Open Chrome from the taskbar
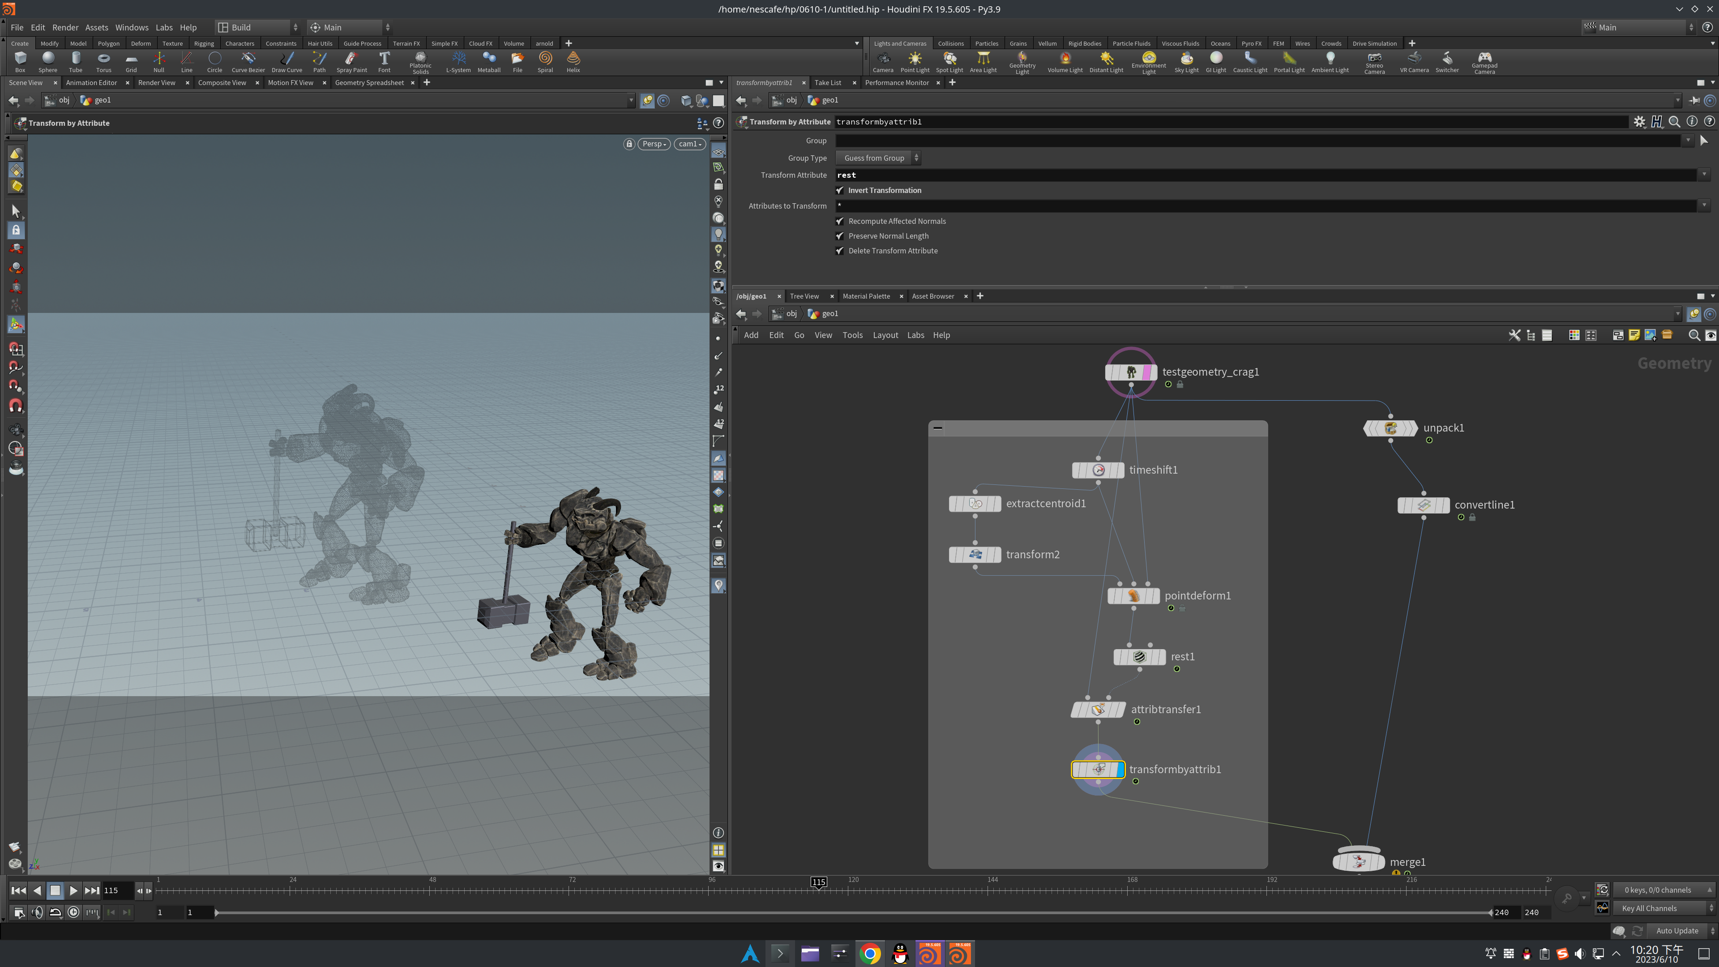 coord(869,954)
